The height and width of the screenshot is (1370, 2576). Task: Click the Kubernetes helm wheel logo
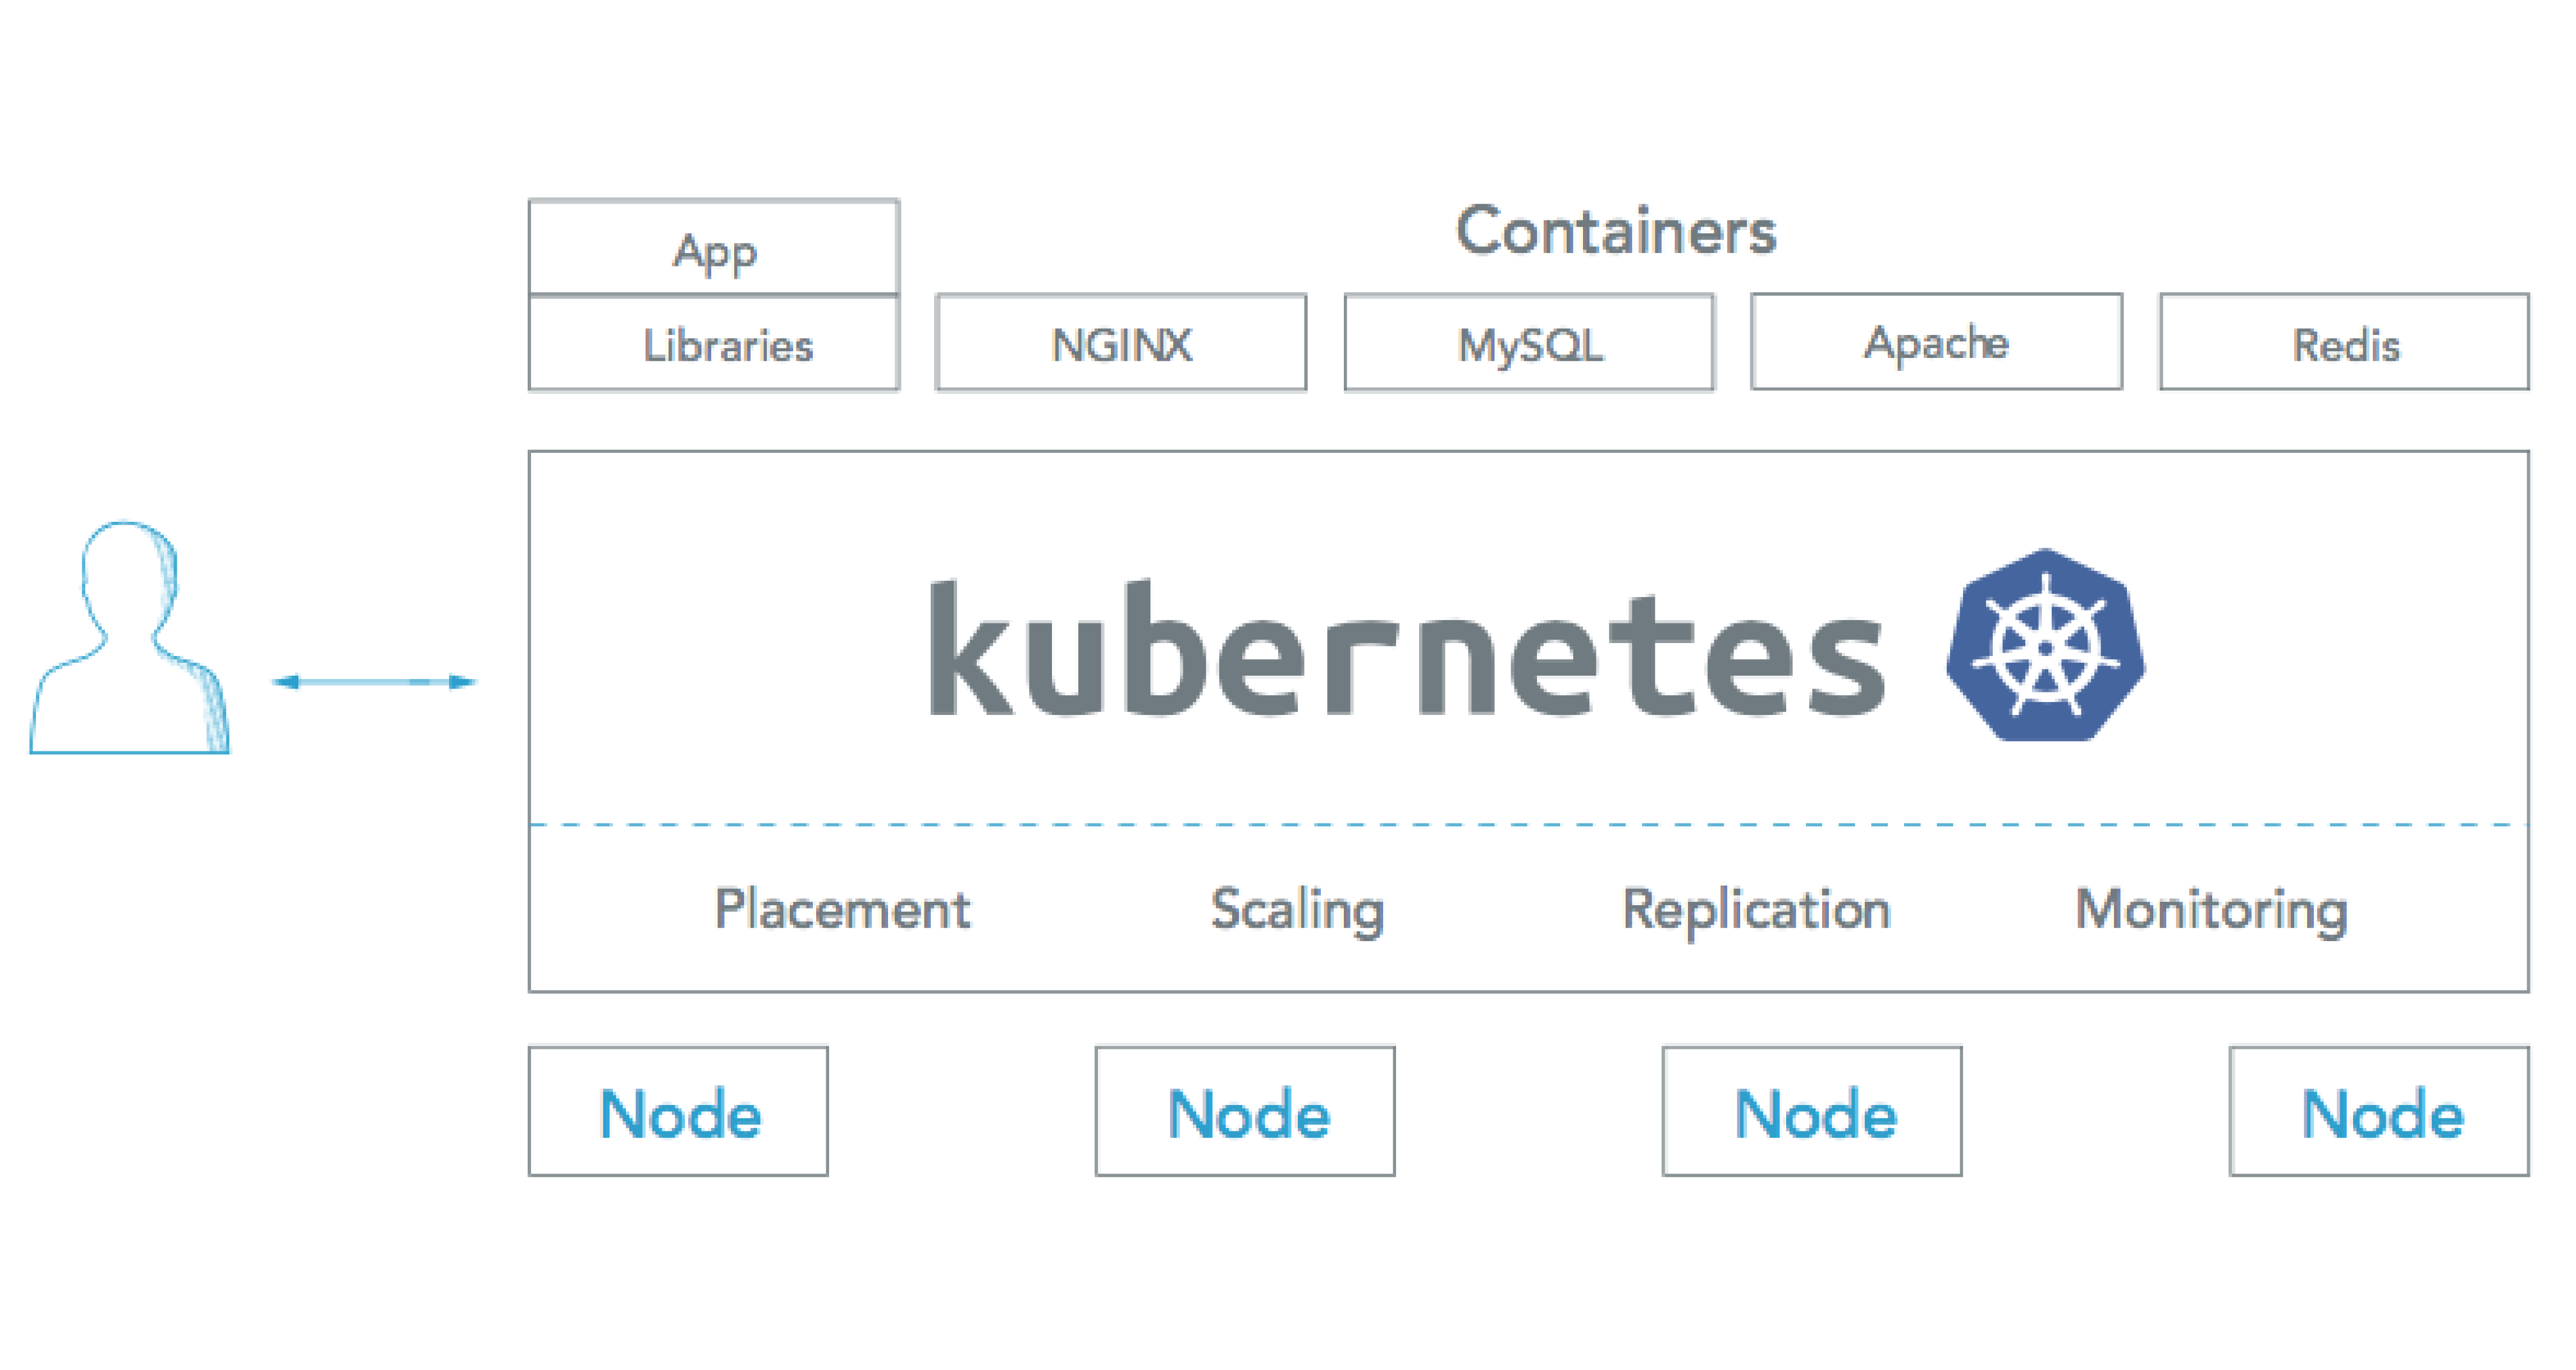click(2045, 646)
